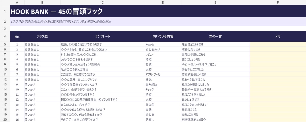Click the '実験' cell
This screenshot has width=306, height=122.
[163, 110]
